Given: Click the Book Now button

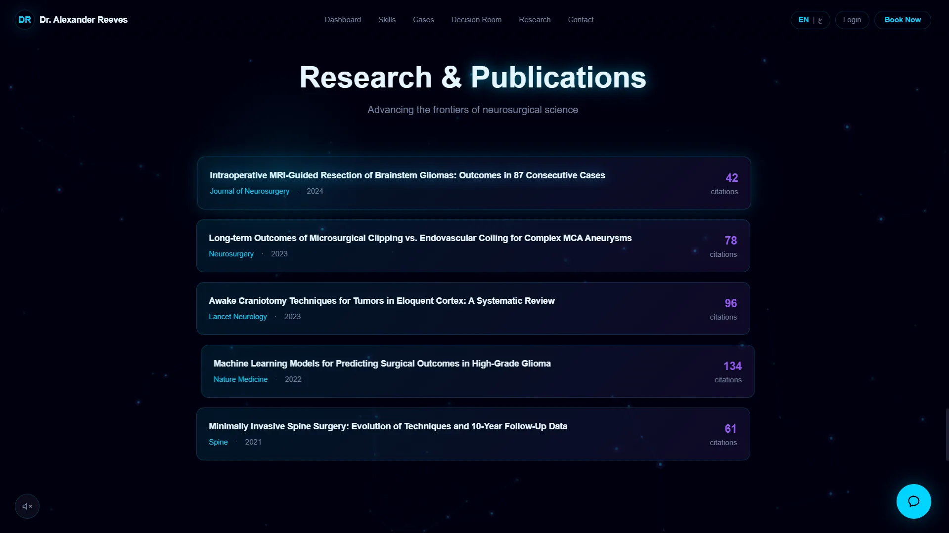Looking at the screenshot, I should 903,20.
